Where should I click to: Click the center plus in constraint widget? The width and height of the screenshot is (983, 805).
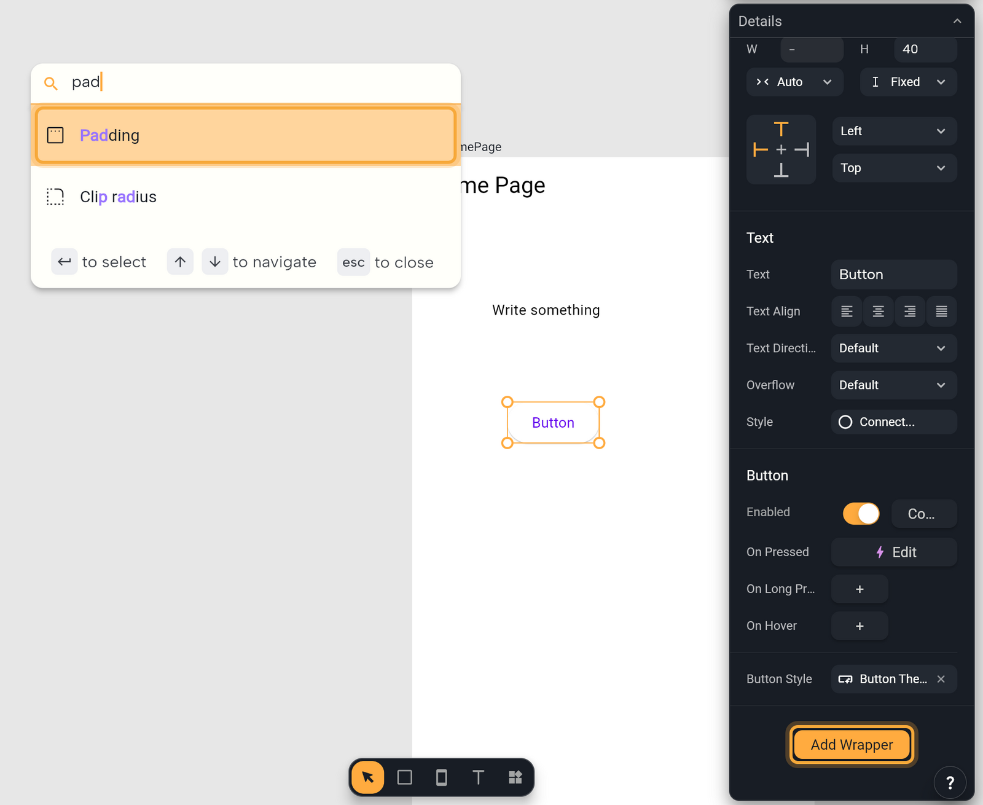point(781,149)
